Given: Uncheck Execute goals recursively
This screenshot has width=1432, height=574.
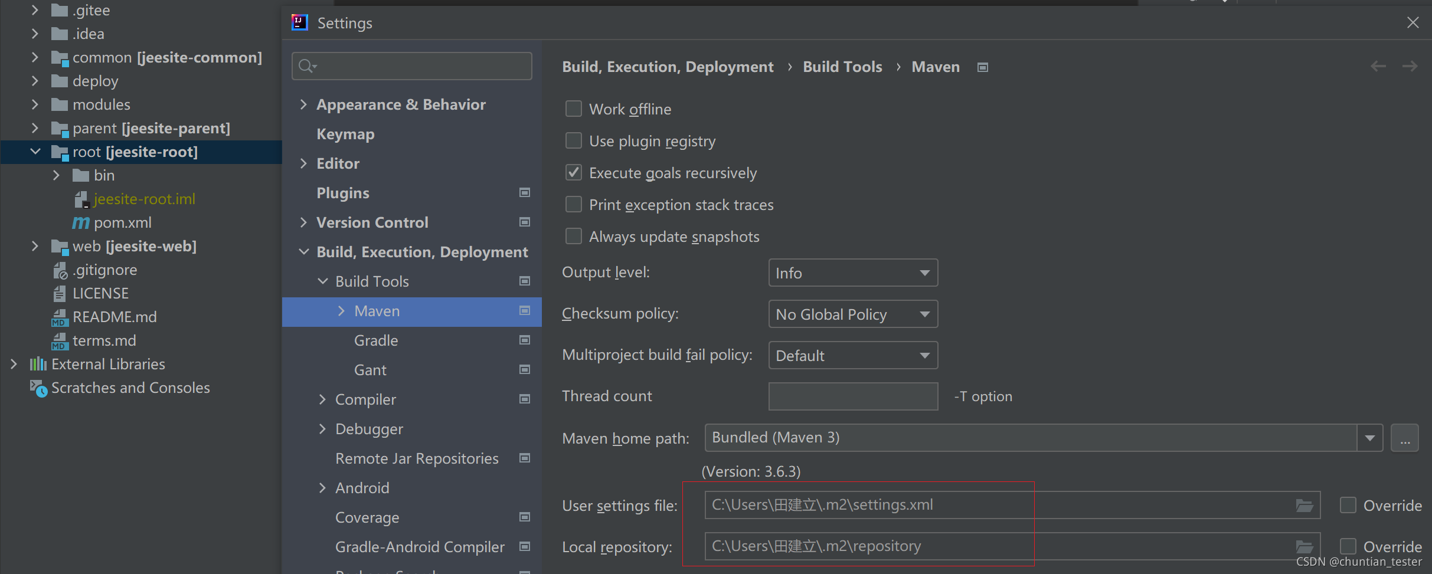Looking at the screenshot, I should [x=574, y=172].
